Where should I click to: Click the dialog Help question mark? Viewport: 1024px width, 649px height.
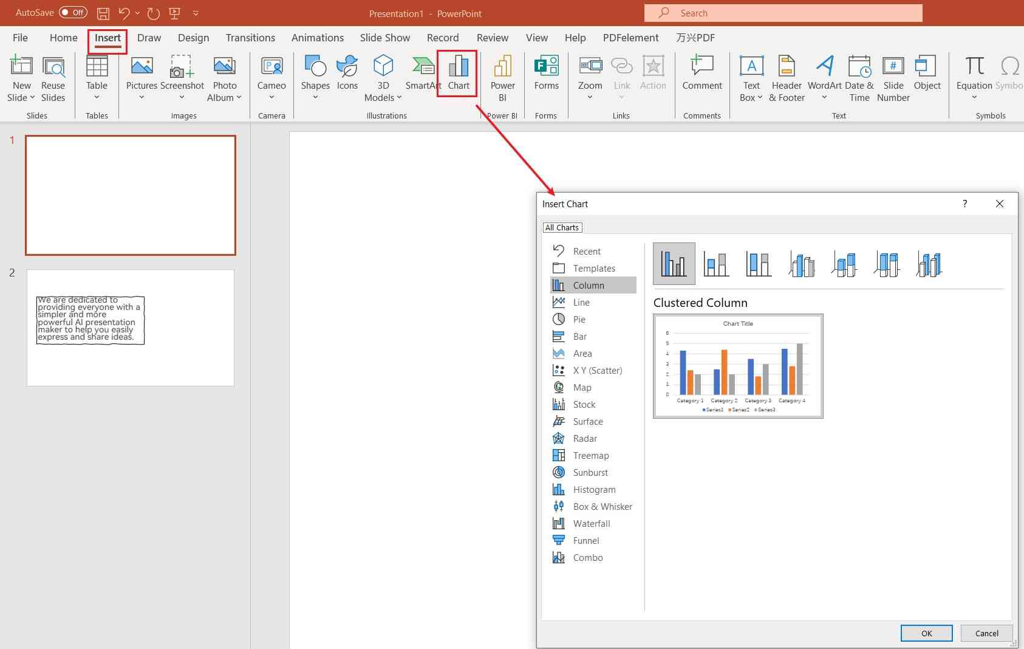pos(964,204)
